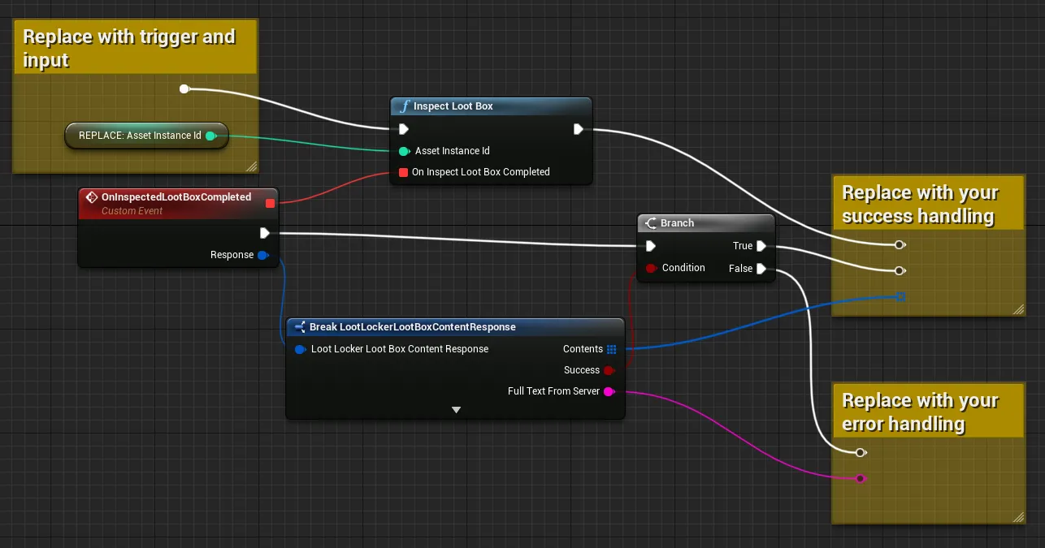Select the REPLACE: Asset Instance Id variable node
The image size is (1045, 548).
[146, 136]
